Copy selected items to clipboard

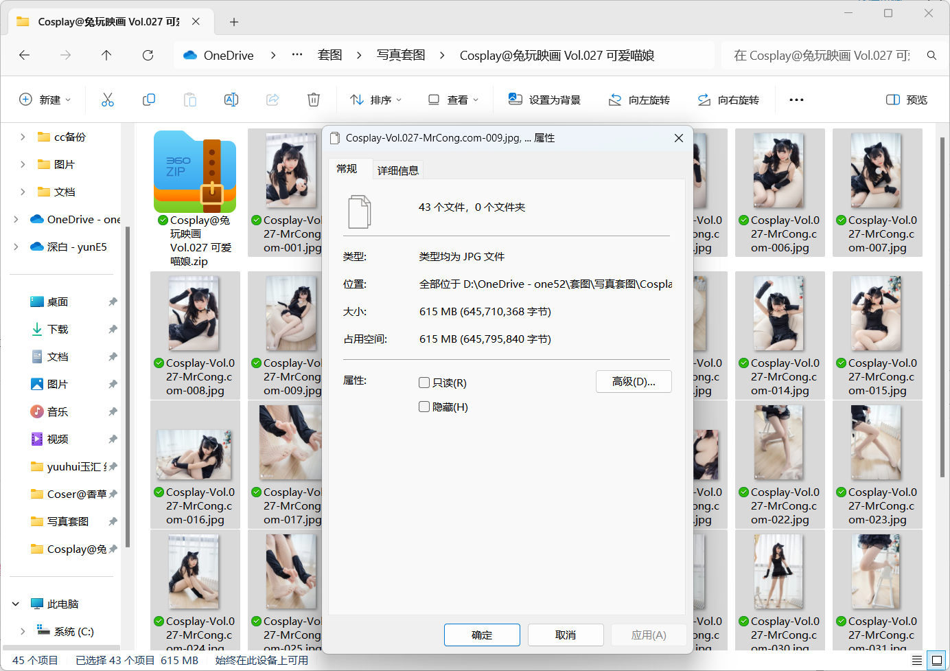coord(149,100)
